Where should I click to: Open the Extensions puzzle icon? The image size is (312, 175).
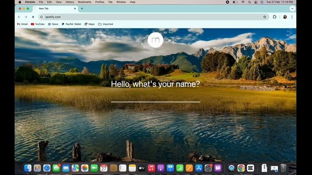[x=274, y=17]
